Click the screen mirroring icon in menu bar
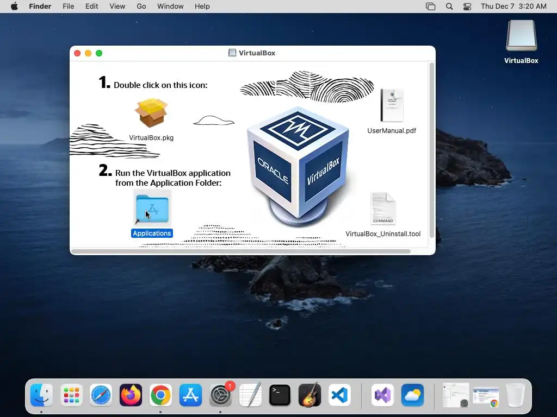This screenshot has width=557, height=417. (x=431, y=7)
